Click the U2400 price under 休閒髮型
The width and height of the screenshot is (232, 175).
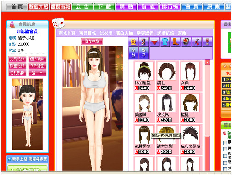[142, 88]
